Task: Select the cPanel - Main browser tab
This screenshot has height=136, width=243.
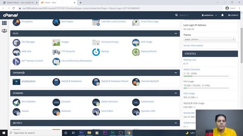Action: tap(58, 3)
